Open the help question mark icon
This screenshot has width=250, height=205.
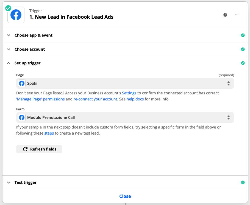tap(225, 15)
